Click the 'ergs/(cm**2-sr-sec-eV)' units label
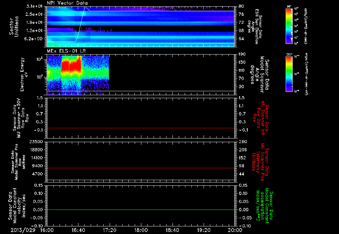This screenshot has height=234, width=339. [x=307, y=74]
